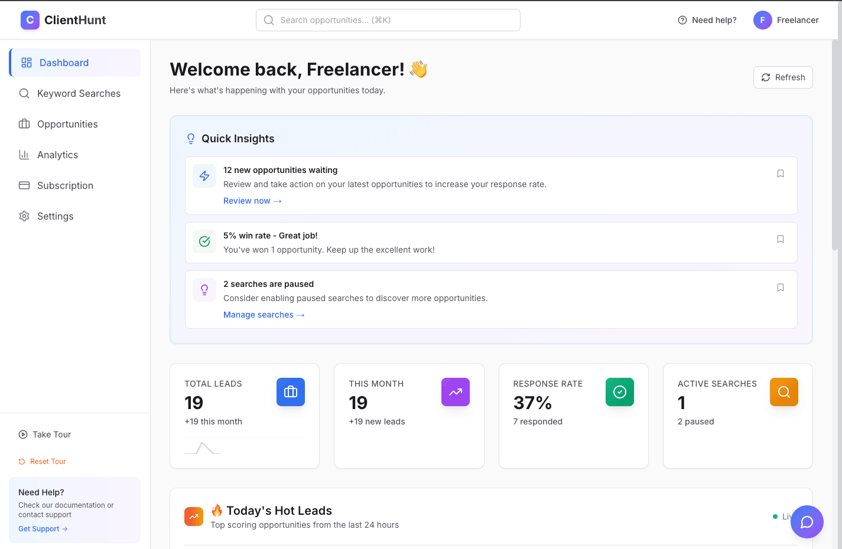The width and height of the screenshot is (842, 549).
Task: Click the ClientHunt logo icon
Action: tap(30, 19)
